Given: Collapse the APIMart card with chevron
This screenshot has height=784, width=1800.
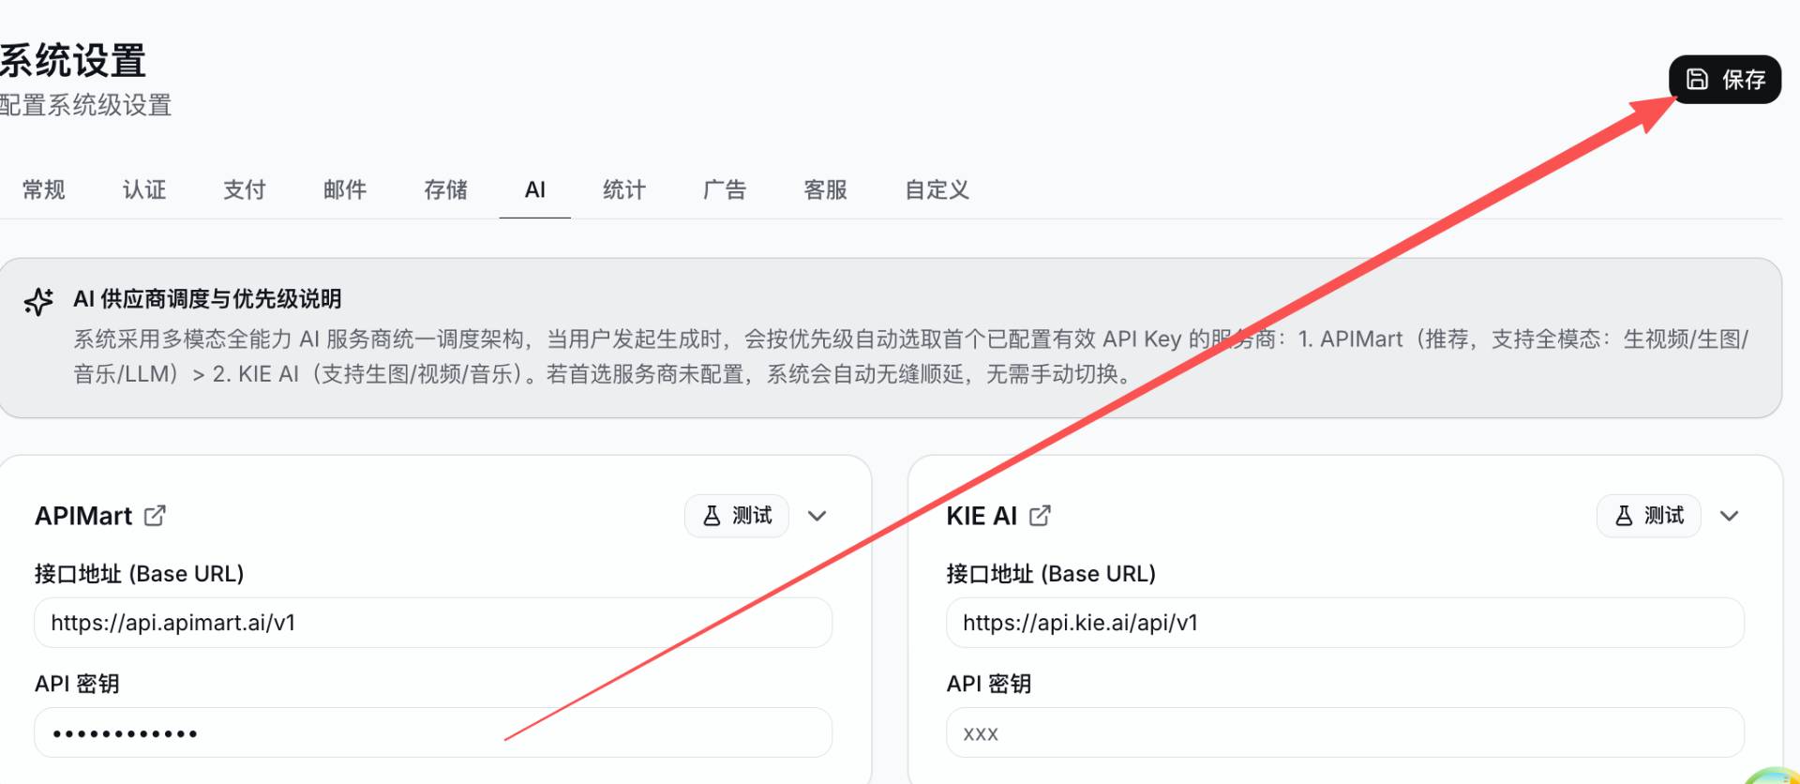Looking at the screenshot, I should (x=817, y=516).
